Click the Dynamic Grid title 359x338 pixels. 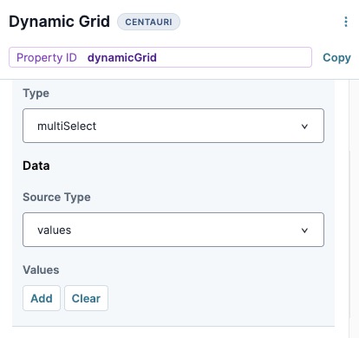[59, 22]
